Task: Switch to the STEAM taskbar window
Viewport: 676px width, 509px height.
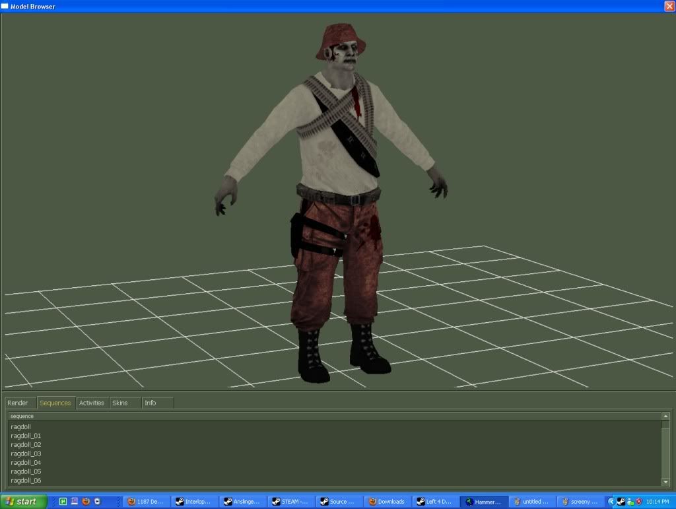Action: (x=291, y=502)
